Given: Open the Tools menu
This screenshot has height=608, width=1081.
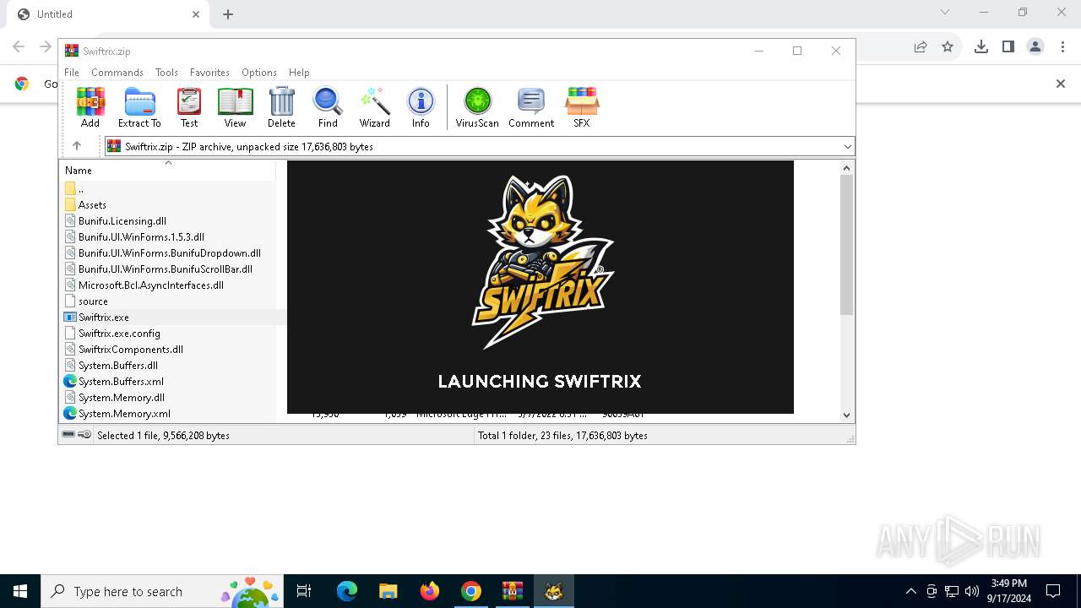Looking at the screenshot, I should (x=166, y=73).
